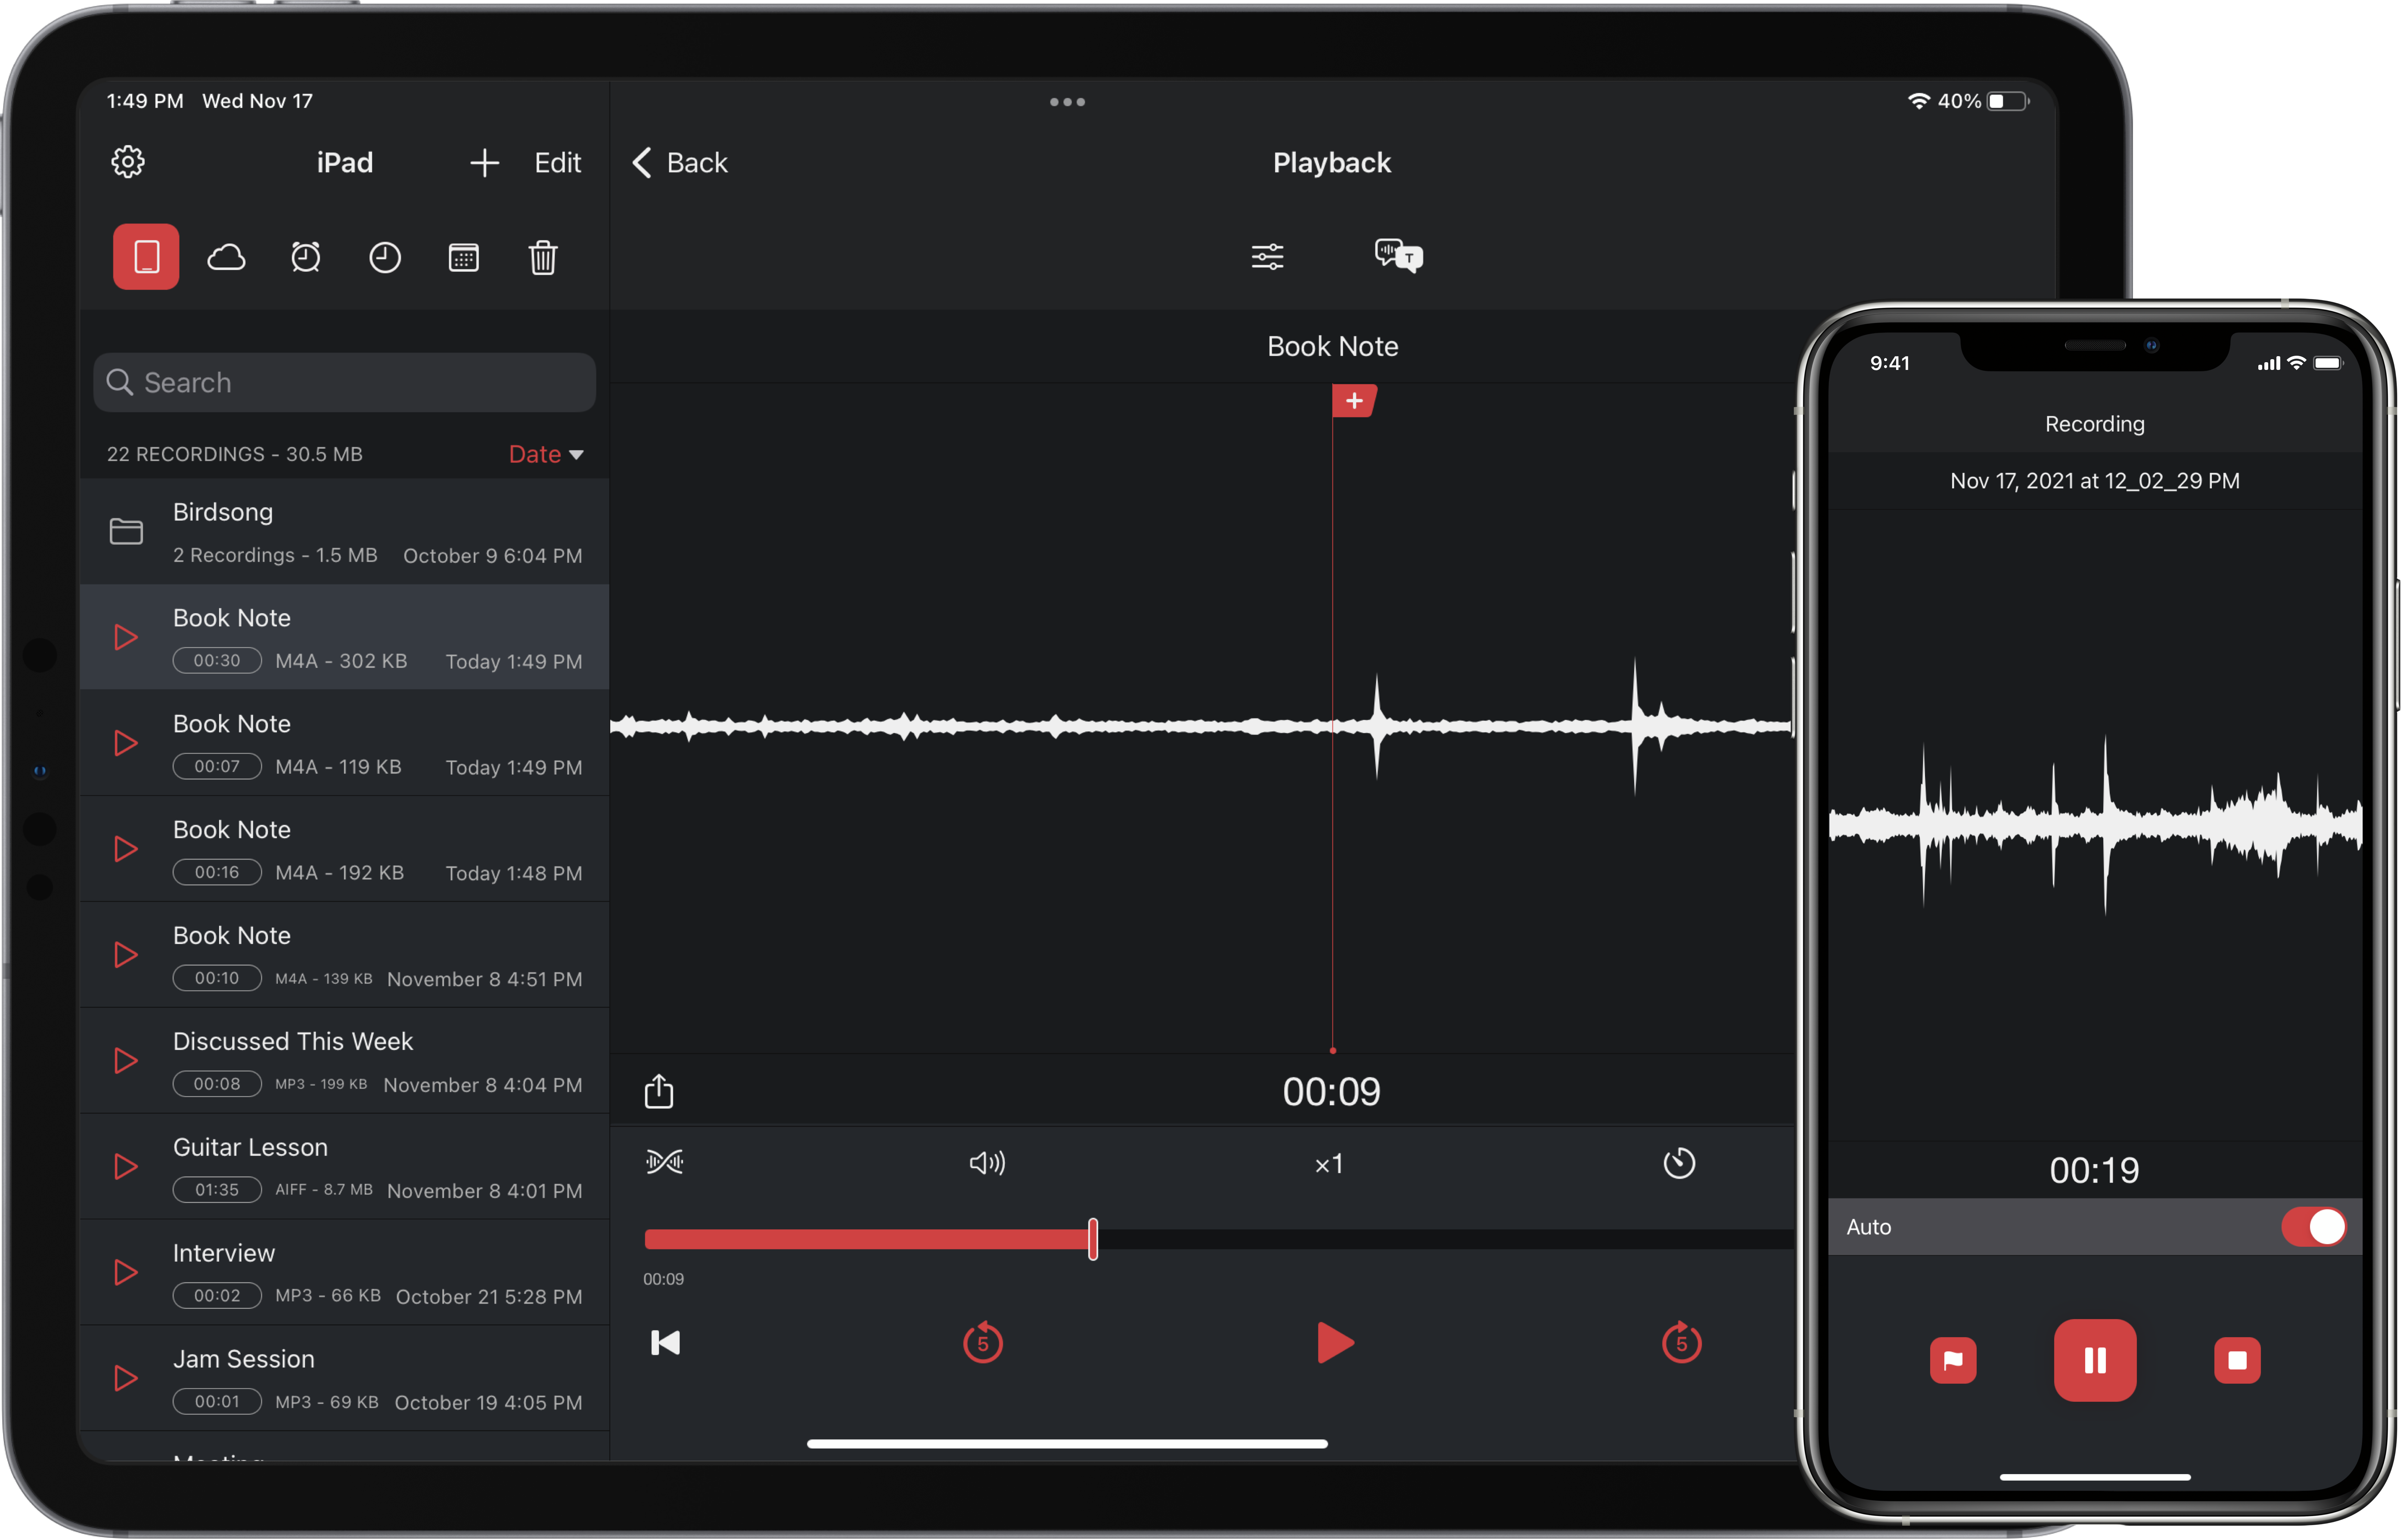
Task: Toggle the volume boost speaker icon
Action: coord(987,1163)
